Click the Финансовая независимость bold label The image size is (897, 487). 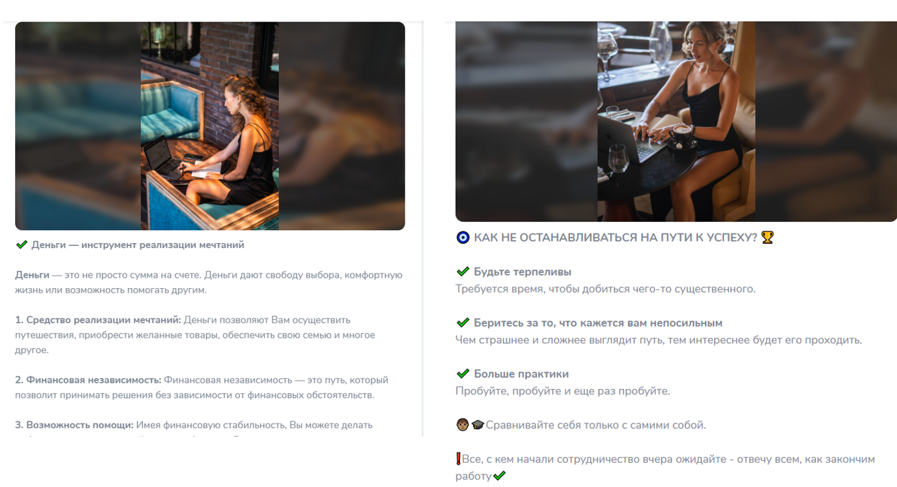[x=88, y=380]
